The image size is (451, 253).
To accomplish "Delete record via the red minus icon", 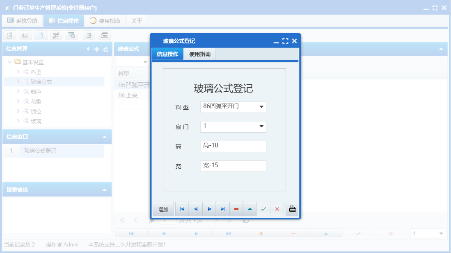I will (236, 209).
